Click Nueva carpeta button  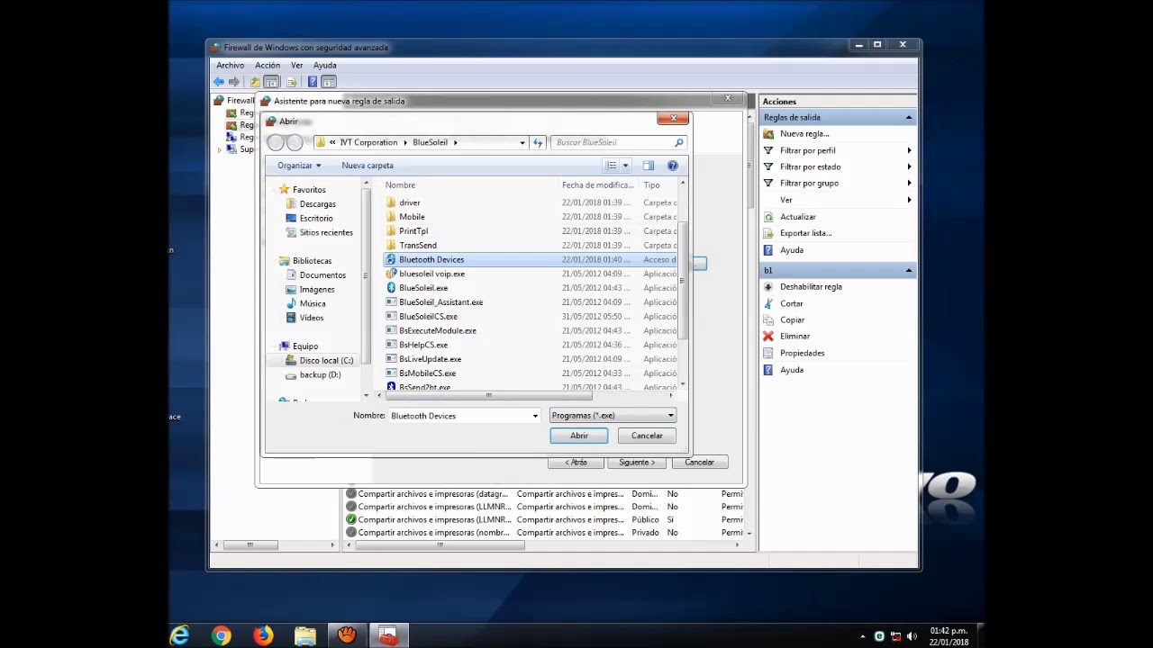click(368, 166)
